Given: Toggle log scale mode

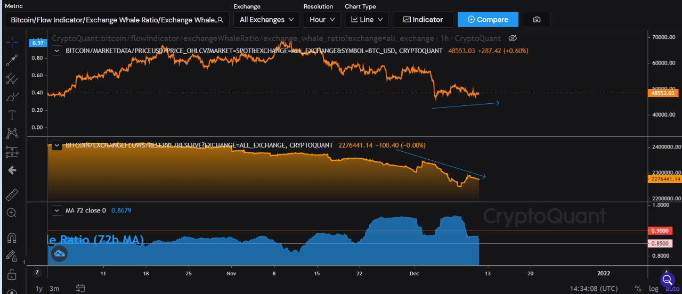Looking at the screenshot, I should point(653,289).
